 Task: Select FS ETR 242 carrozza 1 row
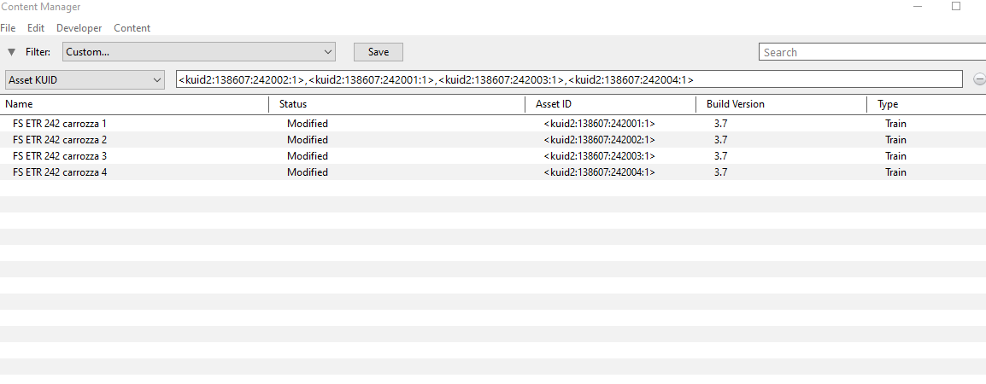[x=493, y=124]
